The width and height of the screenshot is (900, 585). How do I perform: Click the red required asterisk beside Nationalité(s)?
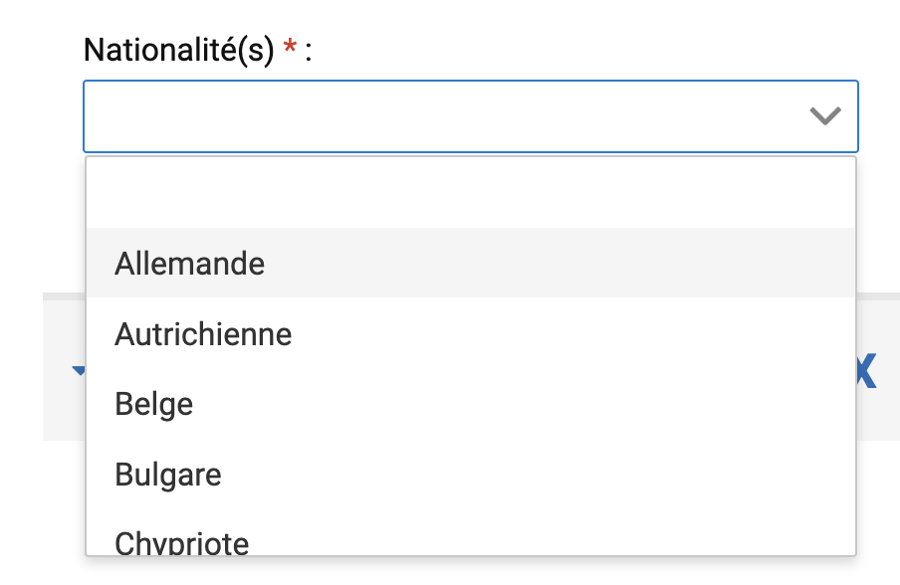[x=291, y=49]
